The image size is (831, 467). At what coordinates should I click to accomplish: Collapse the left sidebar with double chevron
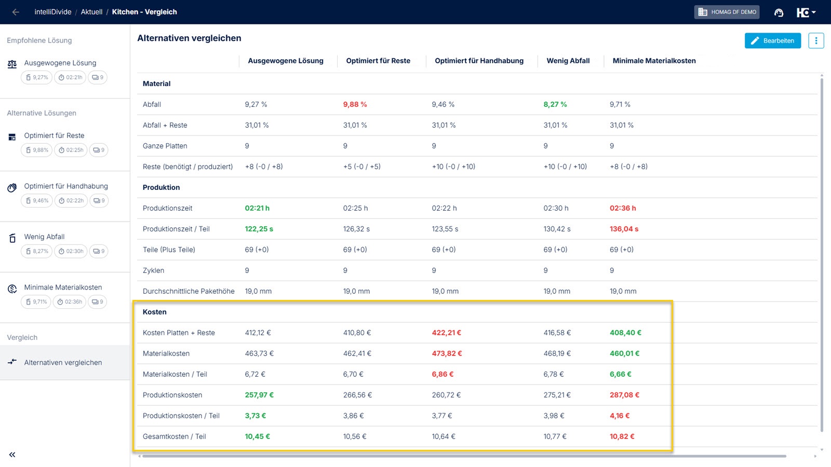(12, 455)
